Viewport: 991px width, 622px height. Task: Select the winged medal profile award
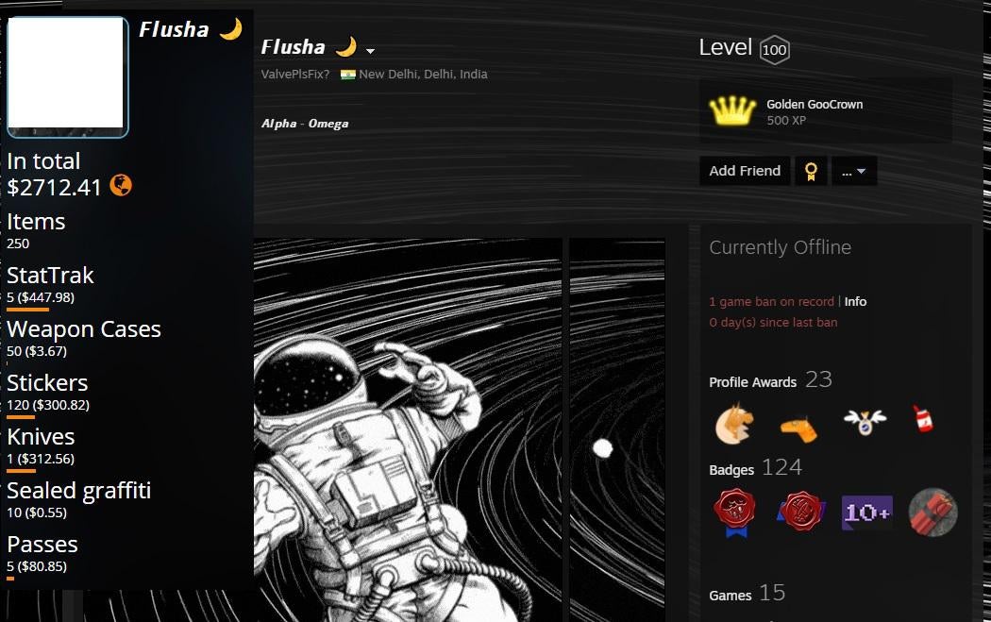coord(865,421)
